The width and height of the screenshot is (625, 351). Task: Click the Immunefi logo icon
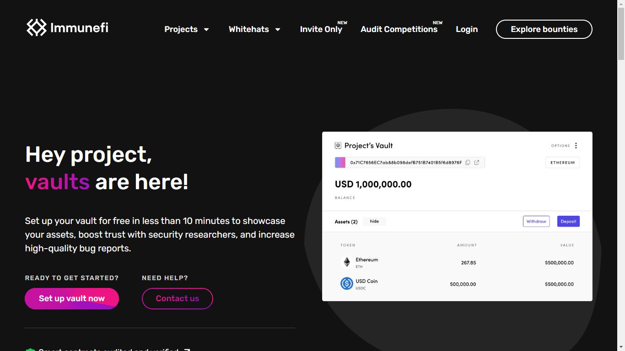click(37, 27)
